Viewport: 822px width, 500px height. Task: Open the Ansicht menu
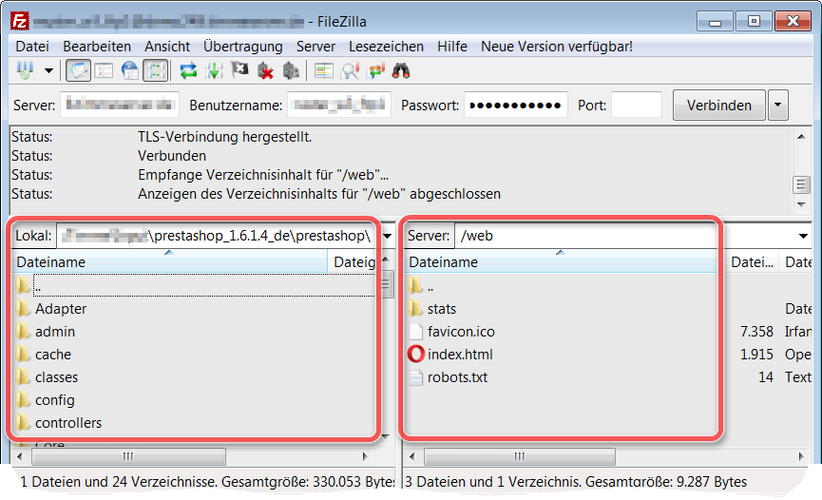167,47
